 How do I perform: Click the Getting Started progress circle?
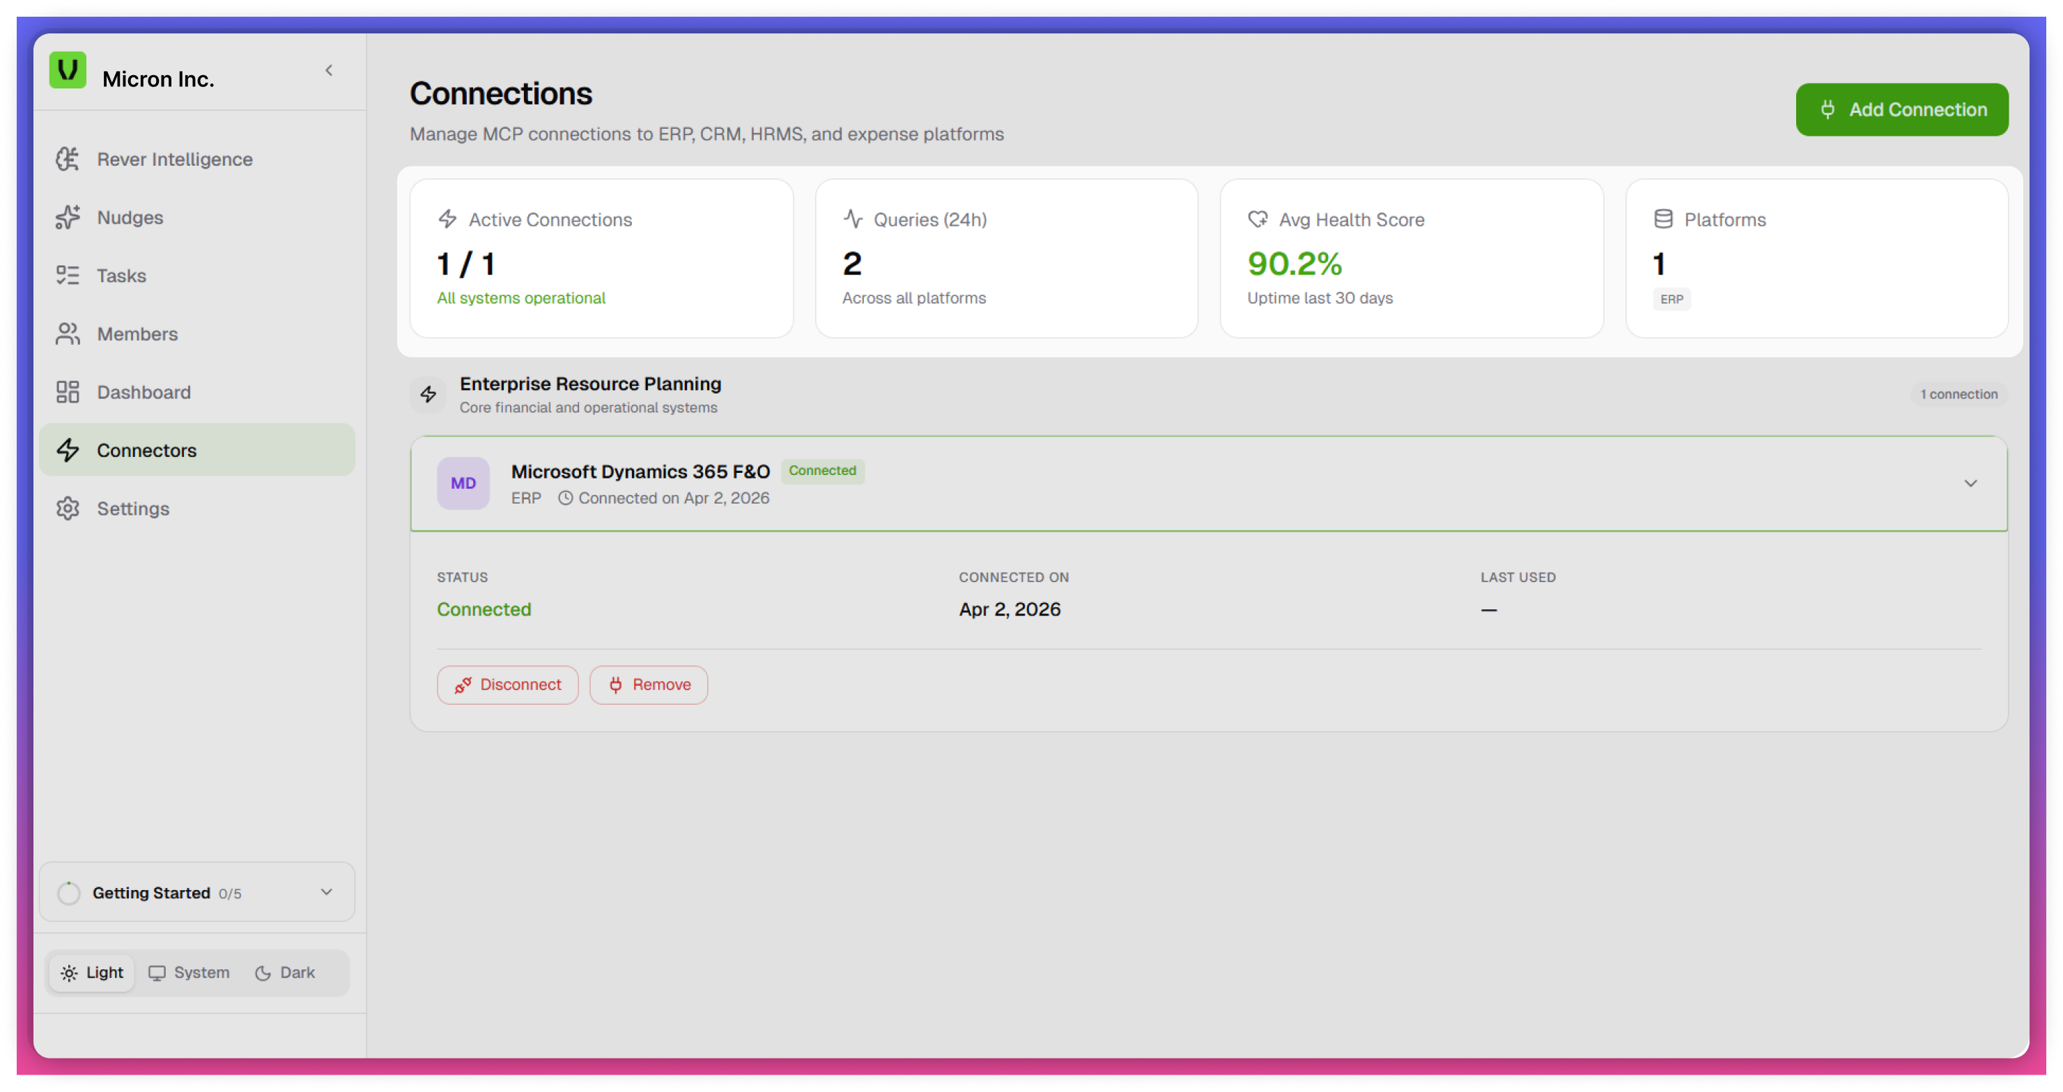69,893
